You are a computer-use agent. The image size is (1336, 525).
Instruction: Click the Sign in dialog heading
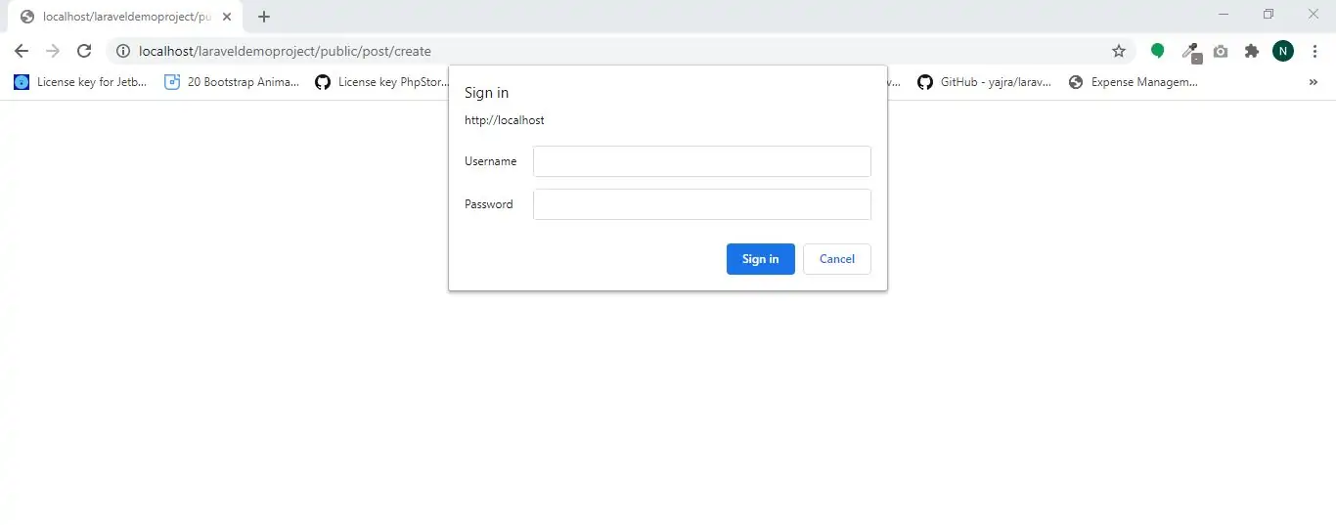[486, 93]
